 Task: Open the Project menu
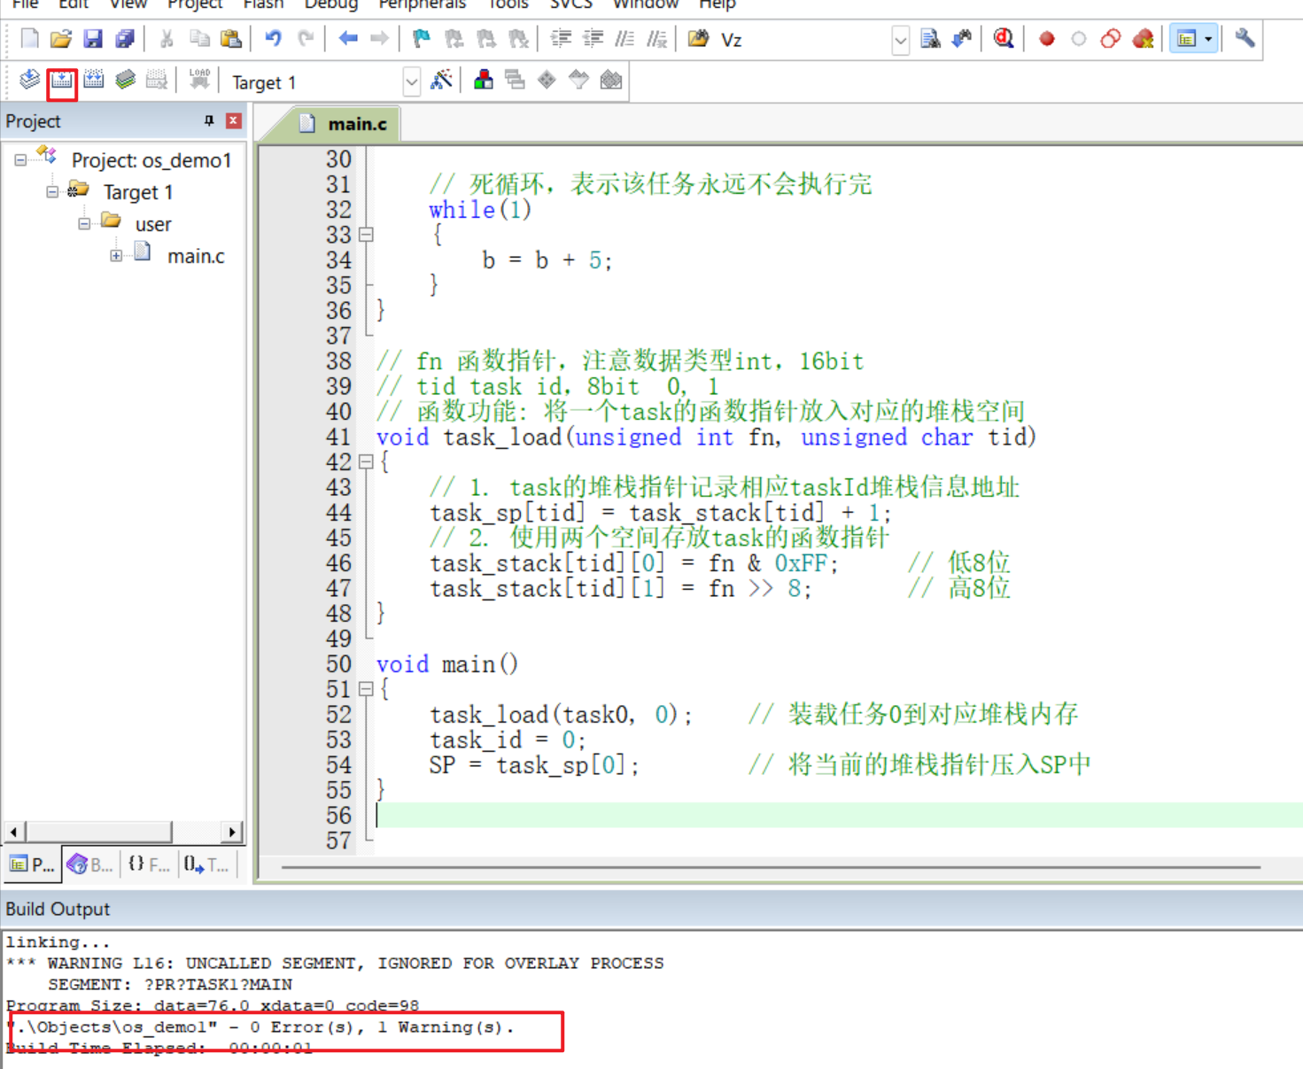(x=194, y=4)
